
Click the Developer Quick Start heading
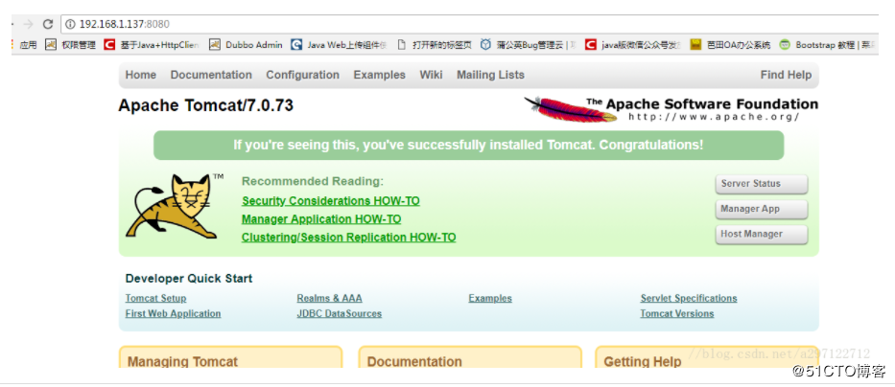189,279
